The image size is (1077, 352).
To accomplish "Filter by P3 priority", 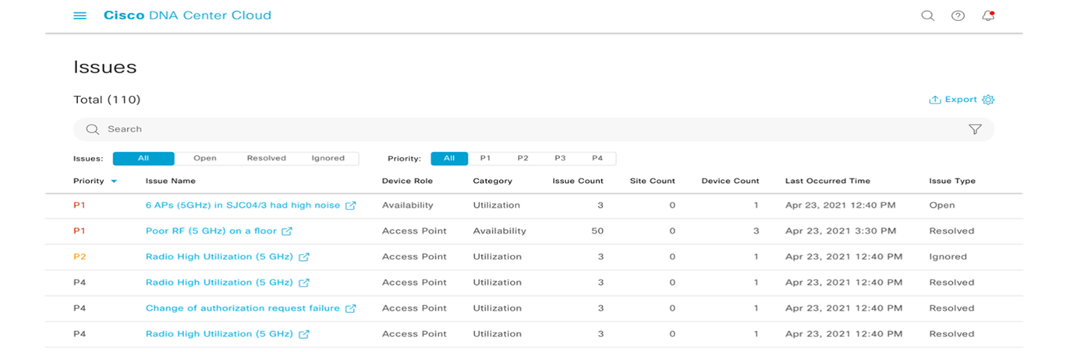I will (x=560, y=158).
